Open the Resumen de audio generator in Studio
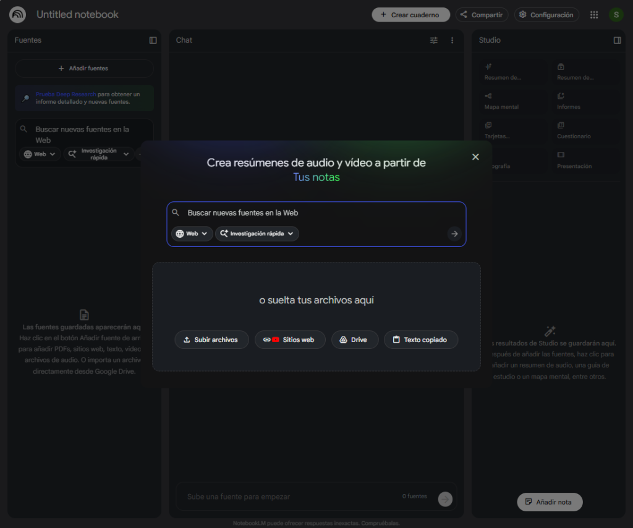Image resolution: width=633 pixels, height=528 pixels. tap(512, 71)
